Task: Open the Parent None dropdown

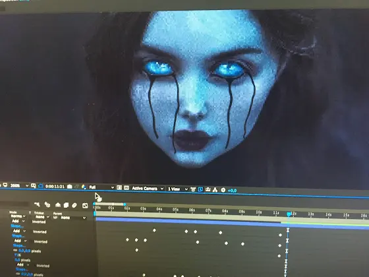Action: (73, 218)
